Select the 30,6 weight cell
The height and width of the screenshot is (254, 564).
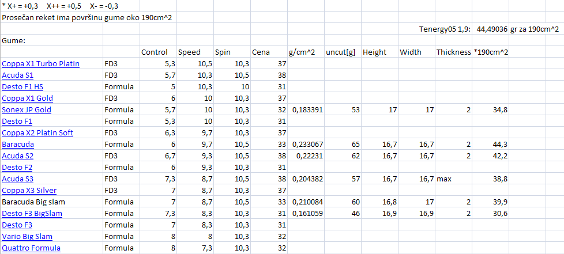point(490,214)
